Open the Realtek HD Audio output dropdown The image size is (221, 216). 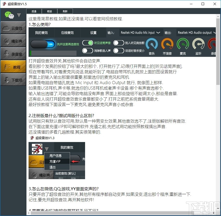(196, 32)
